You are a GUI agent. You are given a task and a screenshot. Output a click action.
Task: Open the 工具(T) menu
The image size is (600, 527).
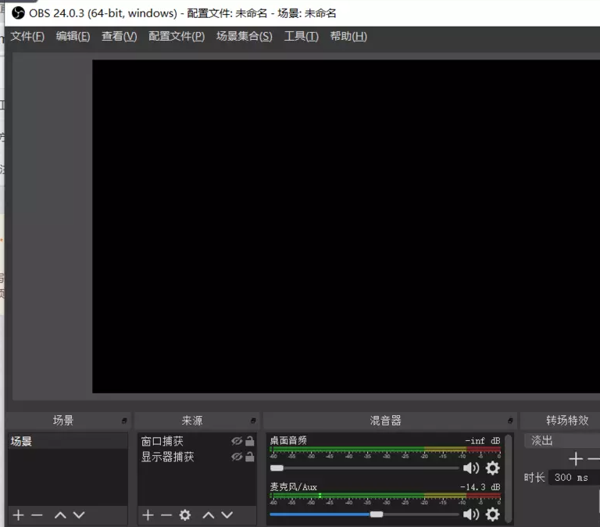coord(301,36)
